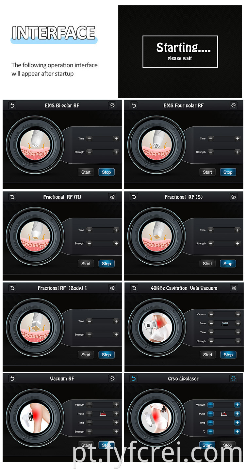Decrease Pulse on Vacuum RF panel
245x472 pixels.
tap(90, 414)
